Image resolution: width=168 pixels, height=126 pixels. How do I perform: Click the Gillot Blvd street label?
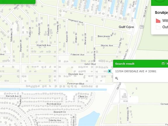tap(90, 64)
